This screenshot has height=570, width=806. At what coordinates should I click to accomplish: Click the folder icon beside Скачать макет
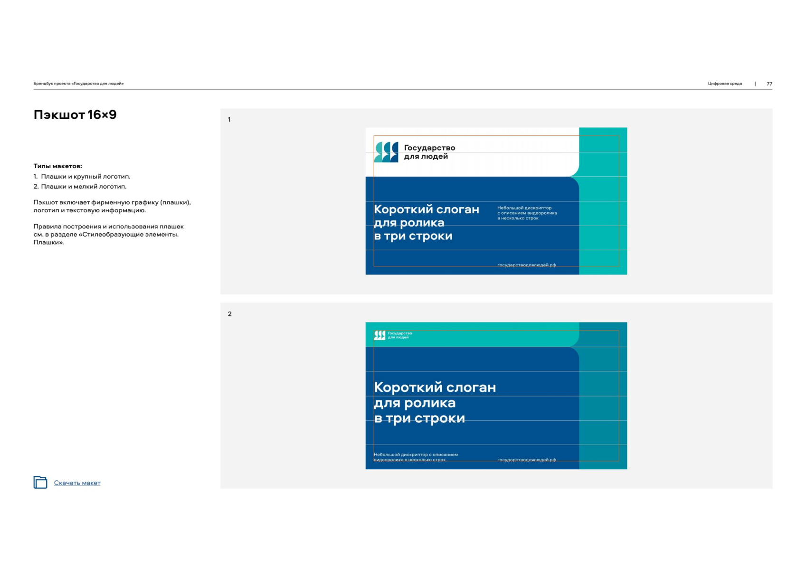(x=40, y=482)
